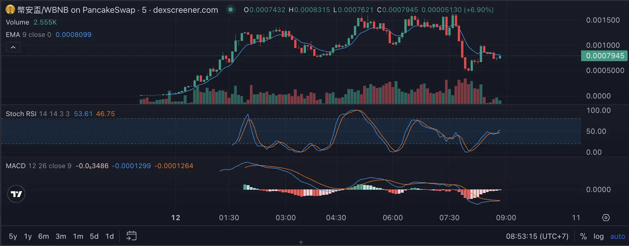Click the 06:00 time axis label
The image size is (629, 246).
tap(393, 218)
